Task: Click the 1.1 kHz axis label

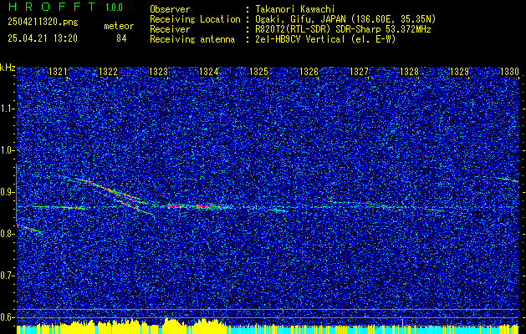Action: click(7, 109)
